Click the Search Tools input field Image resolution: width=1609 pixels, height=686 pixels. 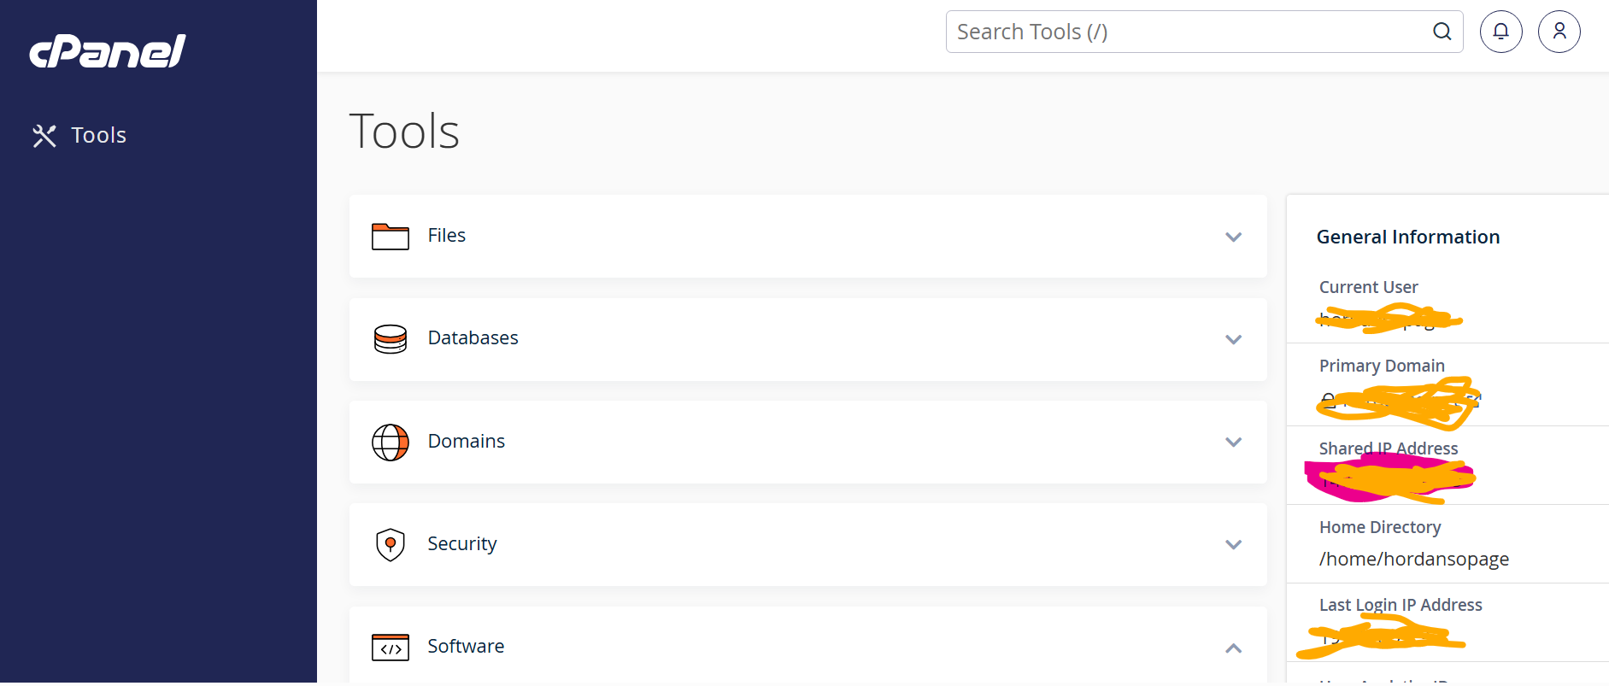(1179, 31)
